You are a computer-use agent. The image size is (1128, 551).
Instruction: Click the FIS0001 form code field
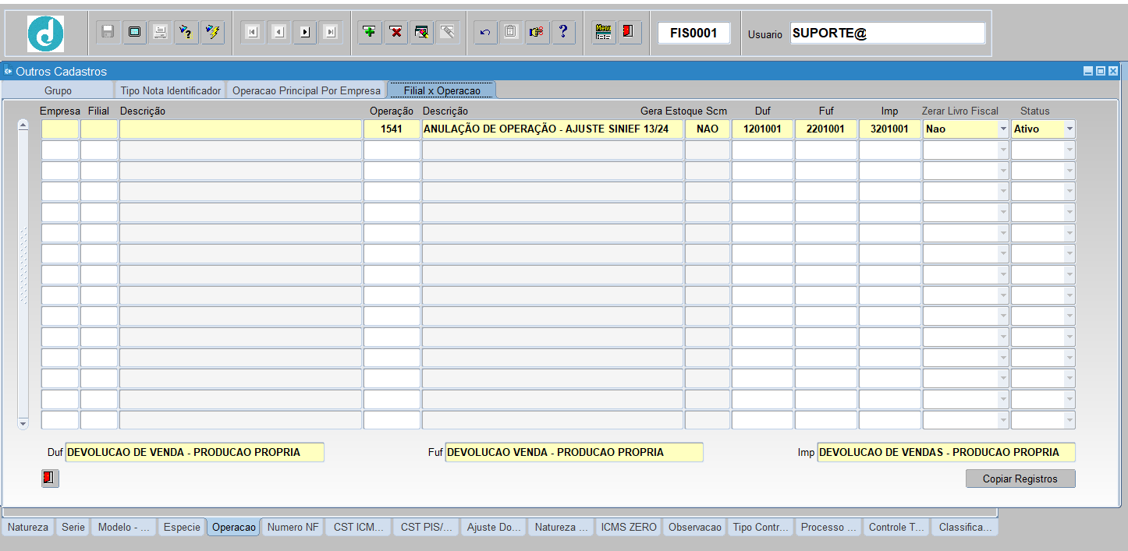tap(693, 33)
